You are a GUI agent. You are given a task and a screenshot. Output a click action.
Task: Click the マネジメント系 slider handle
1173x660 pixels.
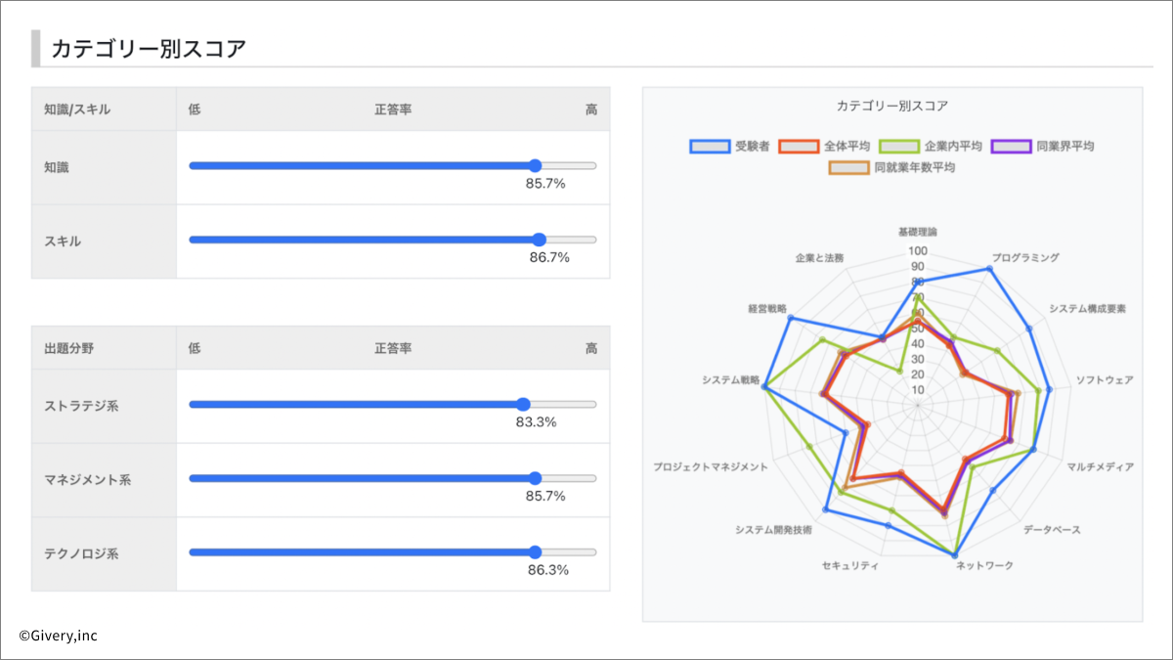click(534, 478)
